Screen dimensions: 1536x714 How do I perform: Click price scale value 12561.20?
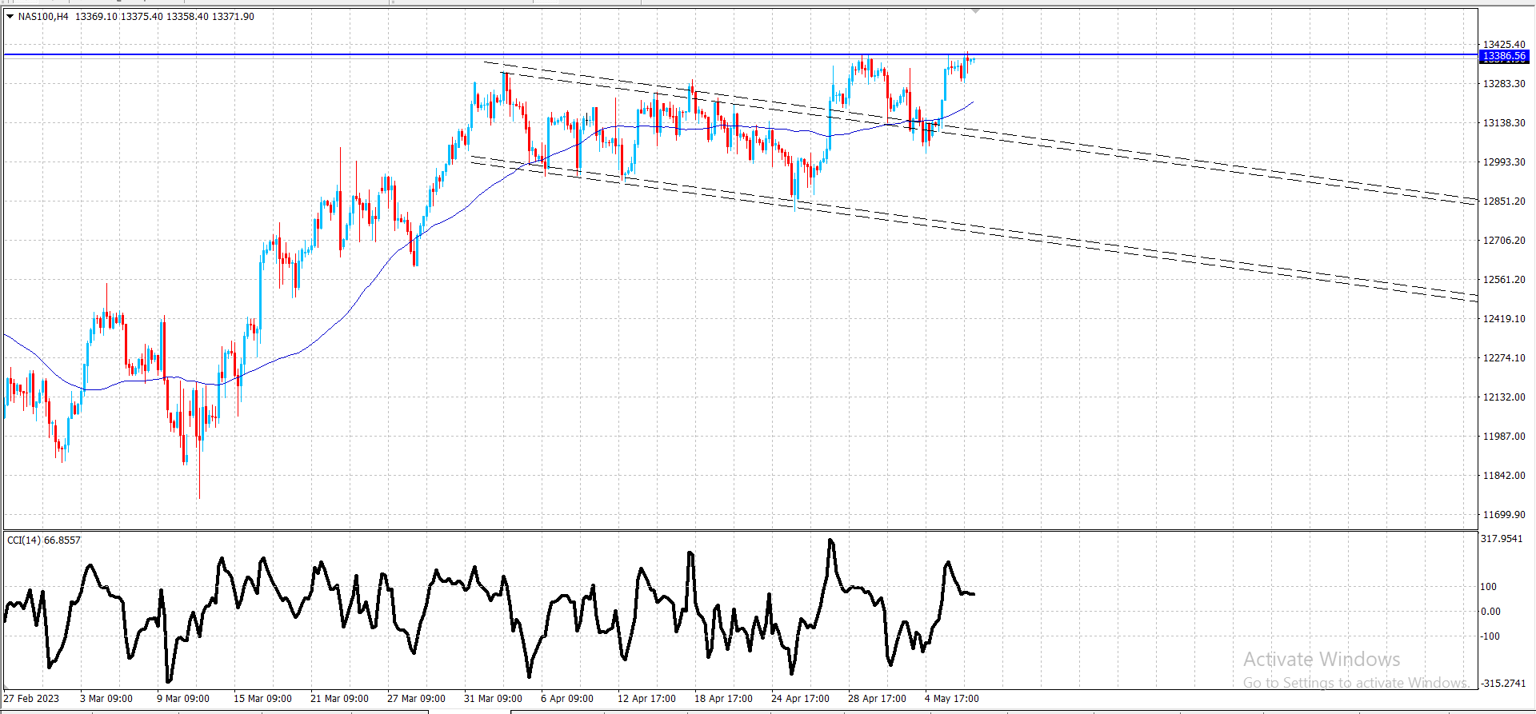click(x=1504, y=280)
